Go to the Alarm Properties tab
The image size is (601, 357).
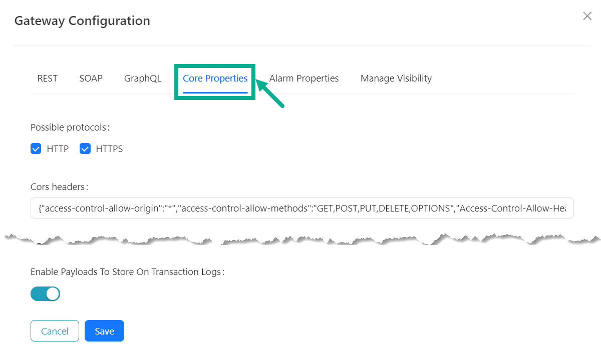tap(304, 78)
